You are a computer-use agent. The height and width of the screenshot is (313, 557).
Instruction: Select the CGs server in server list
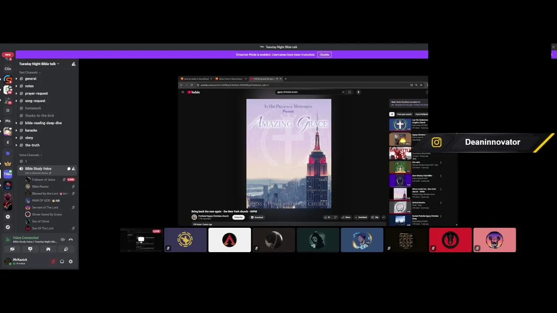[7, 69]
